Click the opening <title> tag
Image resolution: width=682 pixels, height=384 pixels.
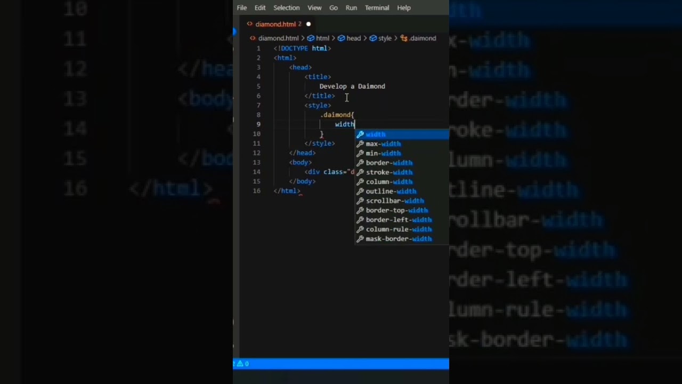point(318,77)
